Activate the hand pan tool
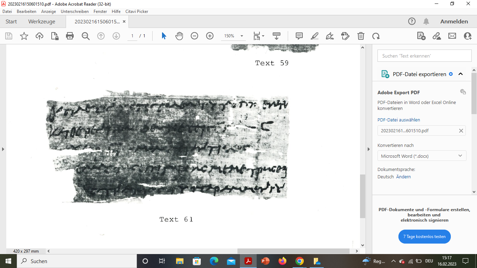 (179, 36)
